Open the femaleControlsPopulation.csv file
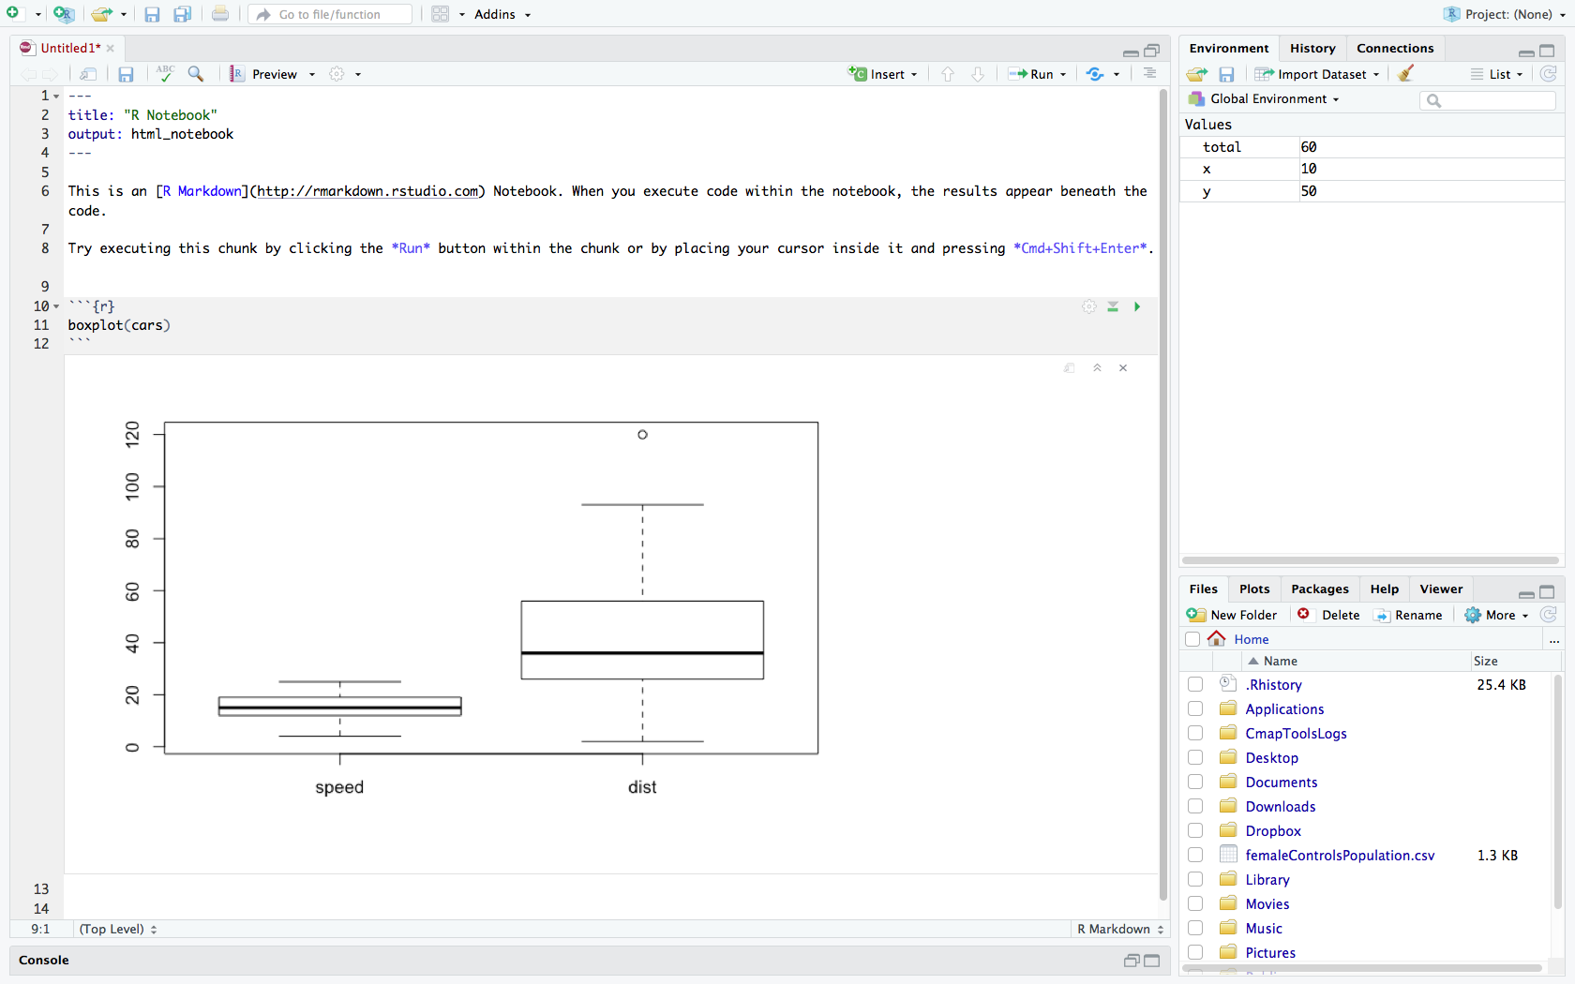The image size is (1575, 984). point(1340,856)
